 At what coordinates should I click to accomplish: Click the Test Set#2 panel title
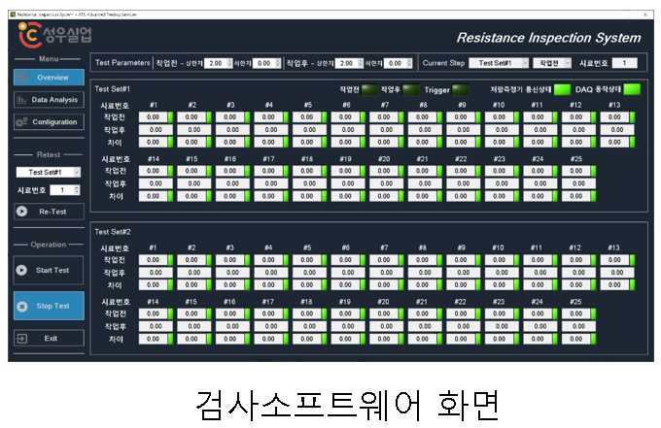pos(113,232)
